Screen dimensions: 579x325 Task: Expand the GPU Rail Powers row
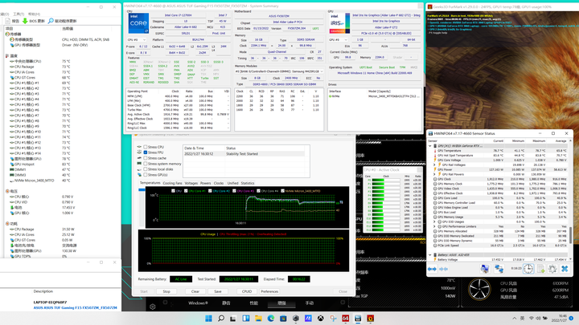tap(434, 174)
